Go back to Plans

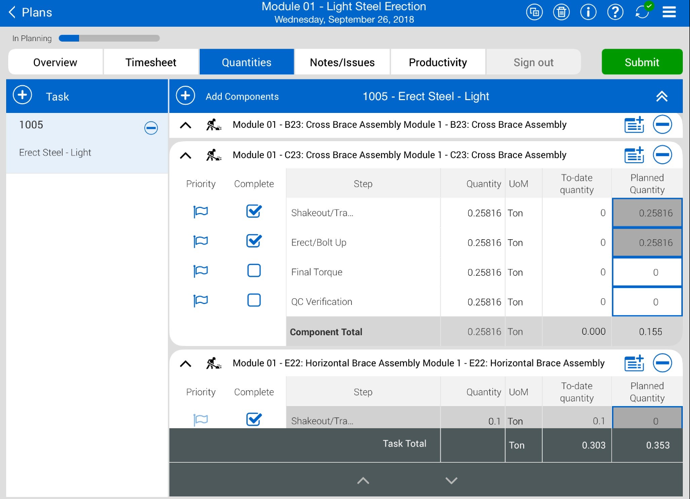[30, 12]
